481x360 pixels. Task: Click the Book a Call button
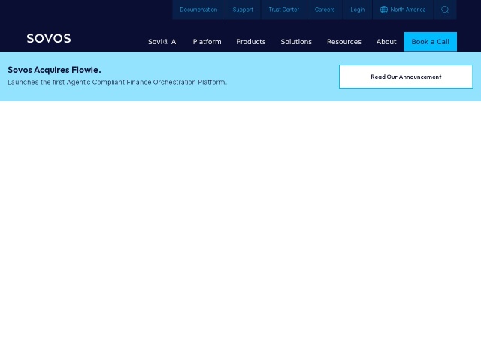click(x=430, y=42)
